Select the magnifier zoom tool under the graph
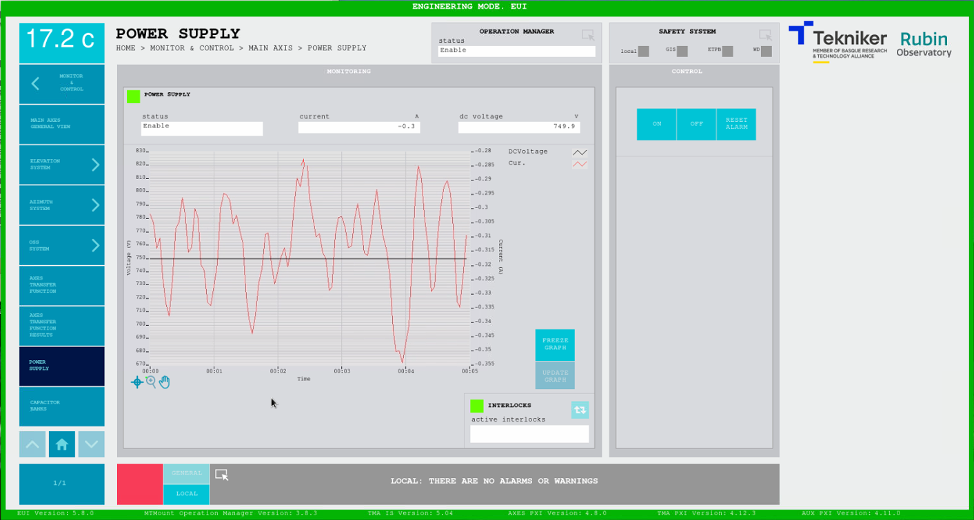974x520 pixels. coord(151,382)
